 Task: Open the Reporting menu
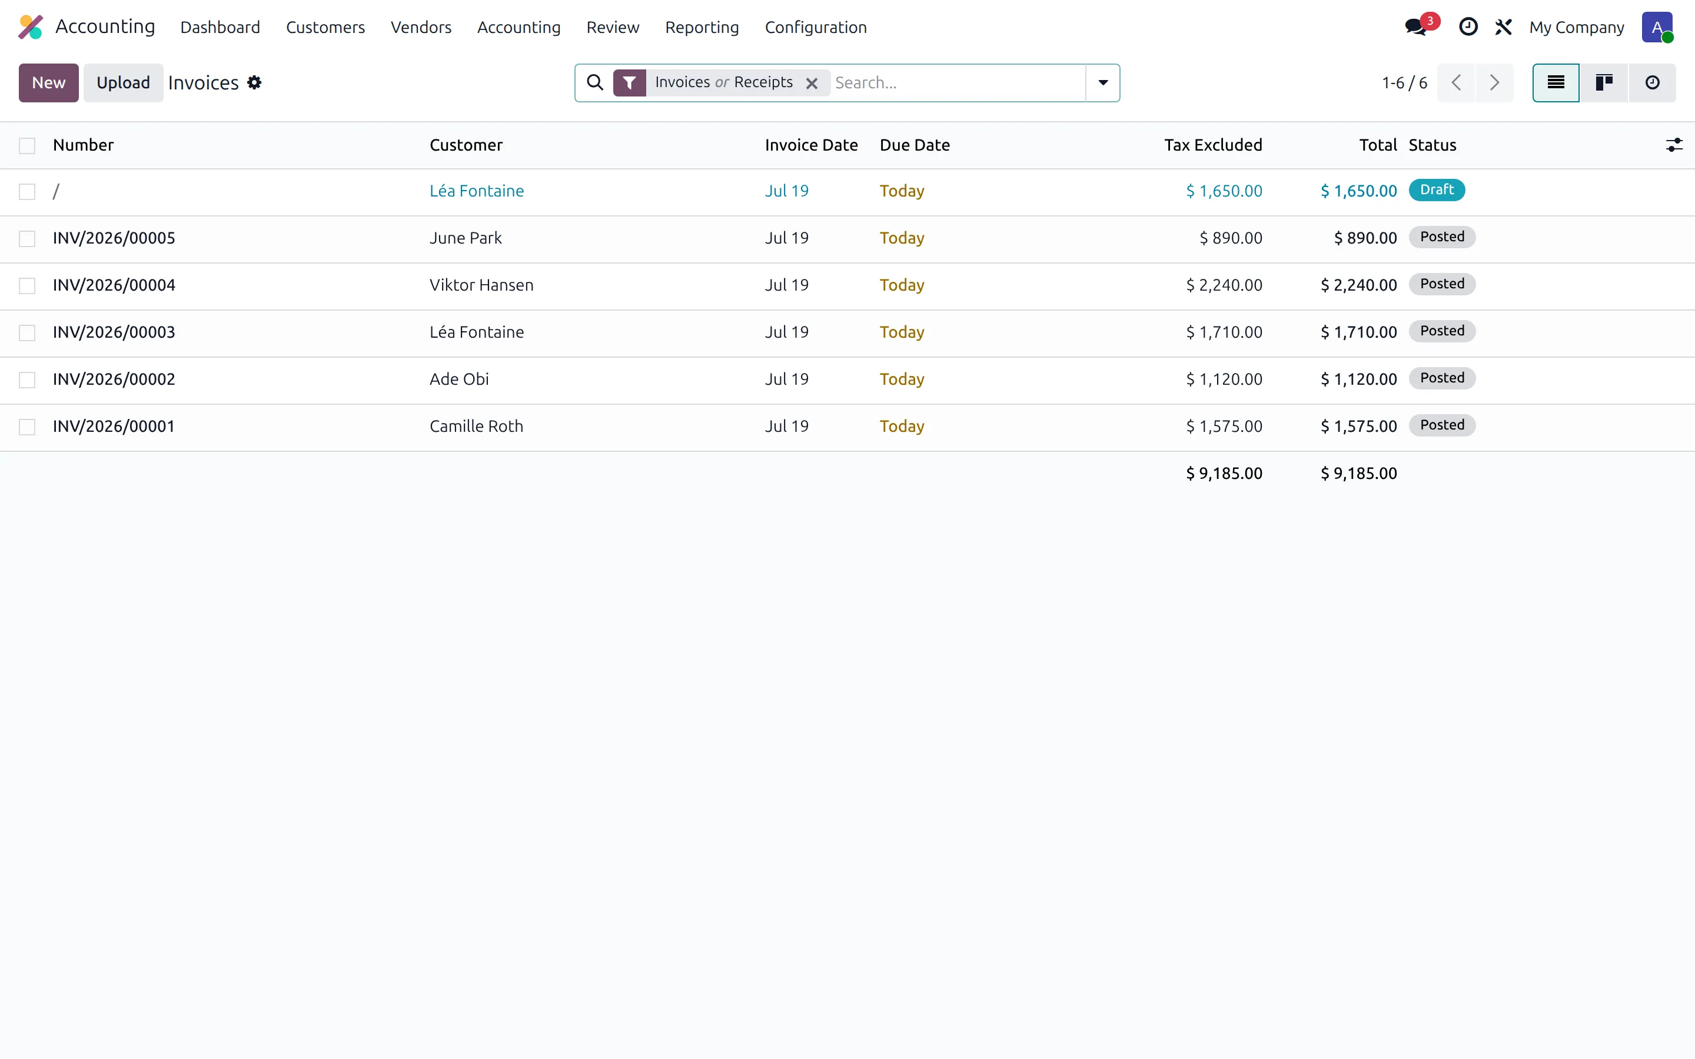pos(702,27)
